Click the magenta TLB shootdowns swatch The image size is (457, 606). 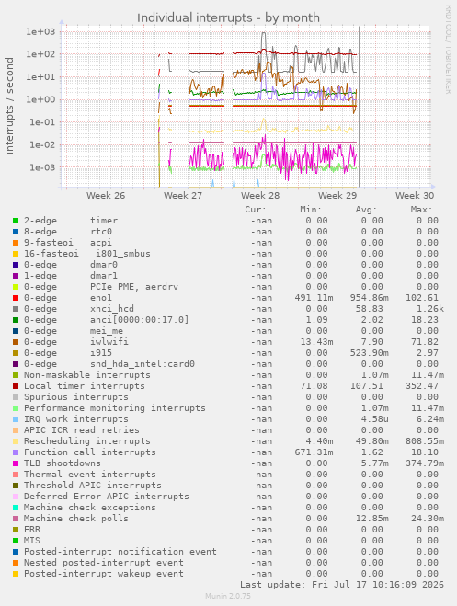(x=16, y=463)
